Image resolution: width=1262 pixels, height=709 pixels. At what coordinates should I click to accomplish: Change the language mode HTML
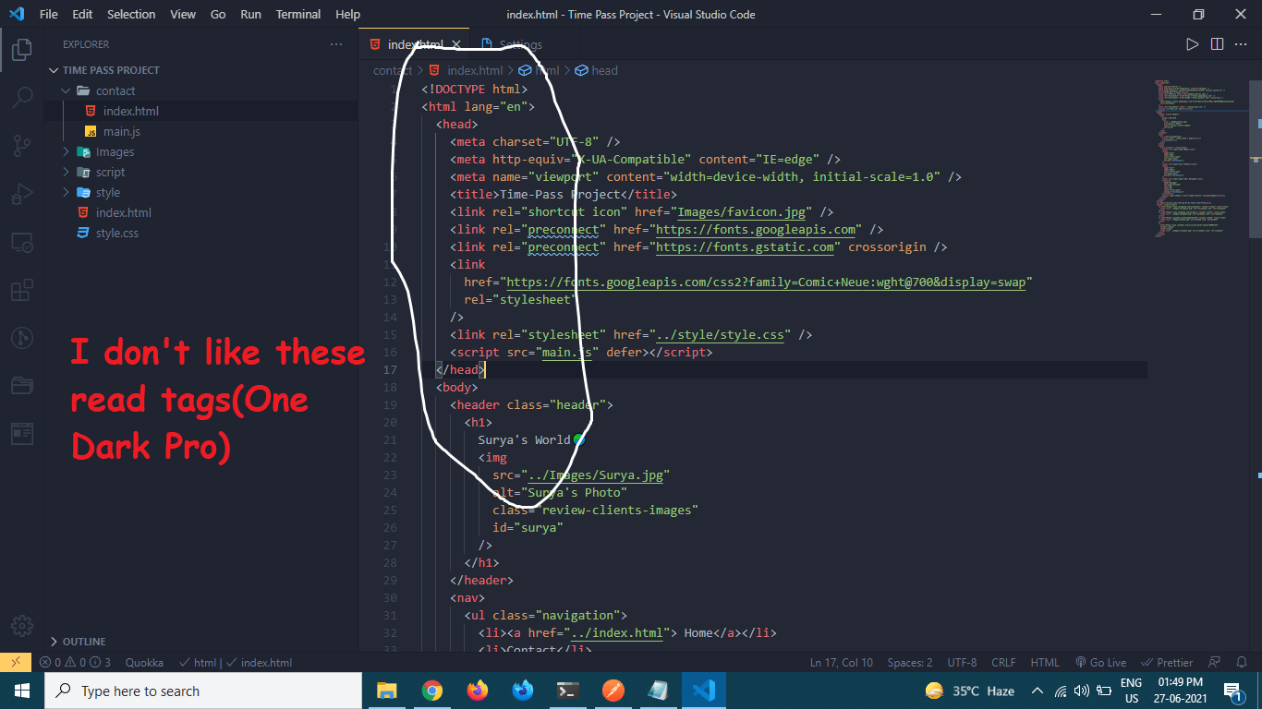pos(1045,663)
